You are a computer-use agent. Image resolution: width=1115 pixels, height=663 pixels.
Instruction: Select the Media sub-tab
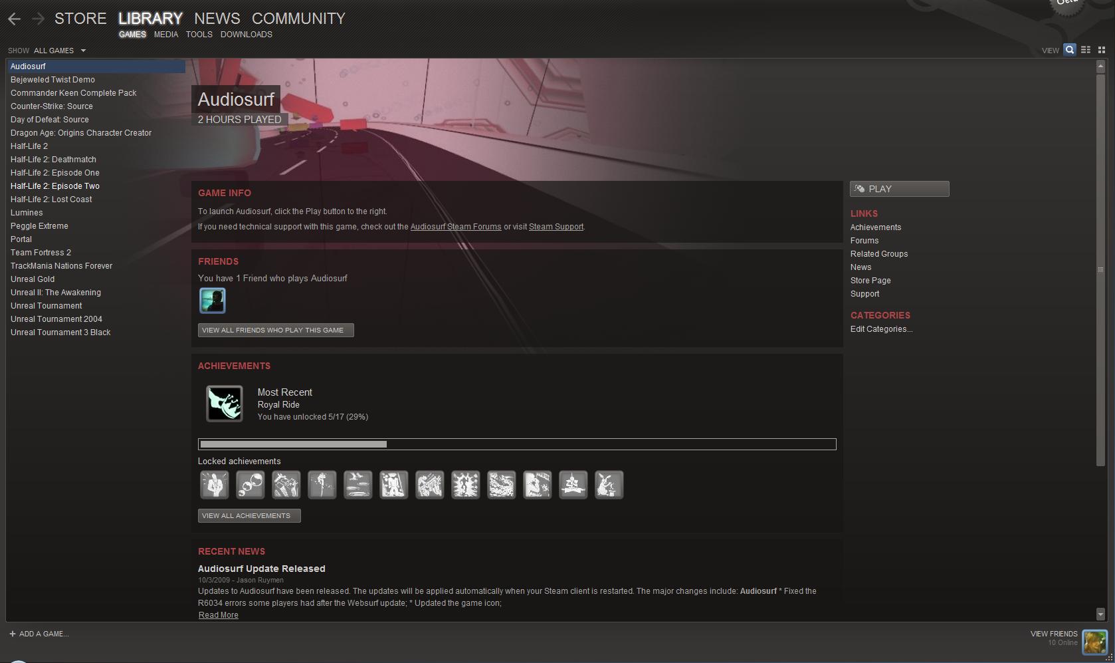(x=166, y=35)
